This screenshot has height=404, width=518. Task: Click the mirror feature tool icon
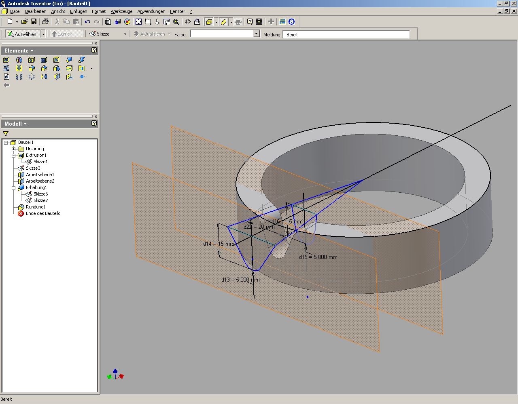pyautogui.click(x=44, y=77)
